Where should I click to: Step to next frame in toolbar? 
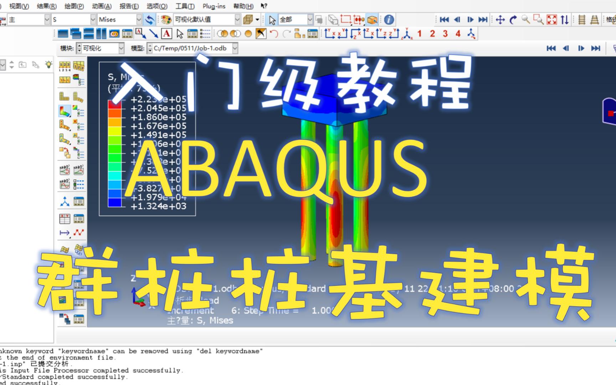[x=470, y=20]
